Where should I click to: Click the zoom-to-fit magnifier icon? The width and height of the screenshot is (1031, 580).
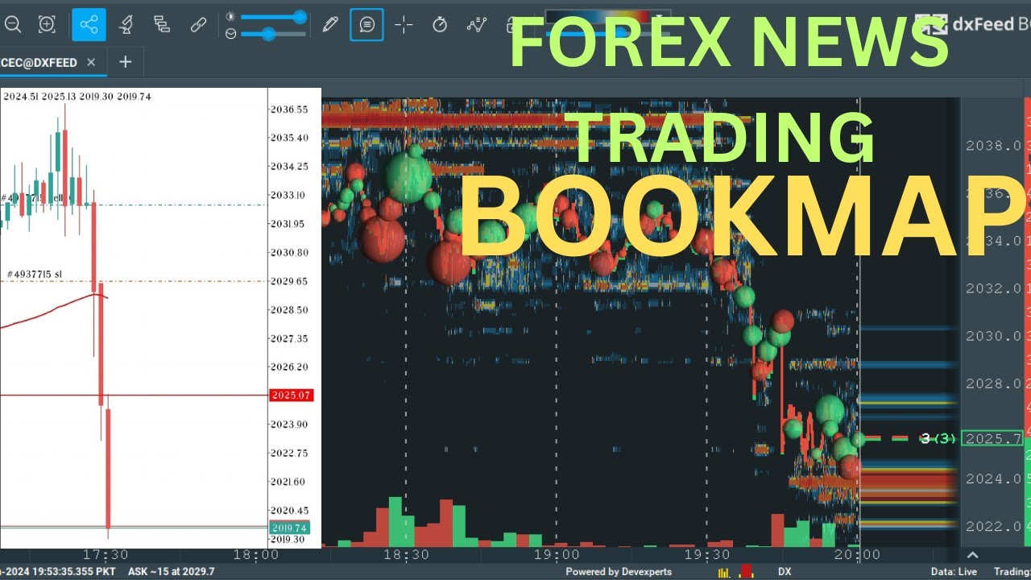tap(48, 25)
